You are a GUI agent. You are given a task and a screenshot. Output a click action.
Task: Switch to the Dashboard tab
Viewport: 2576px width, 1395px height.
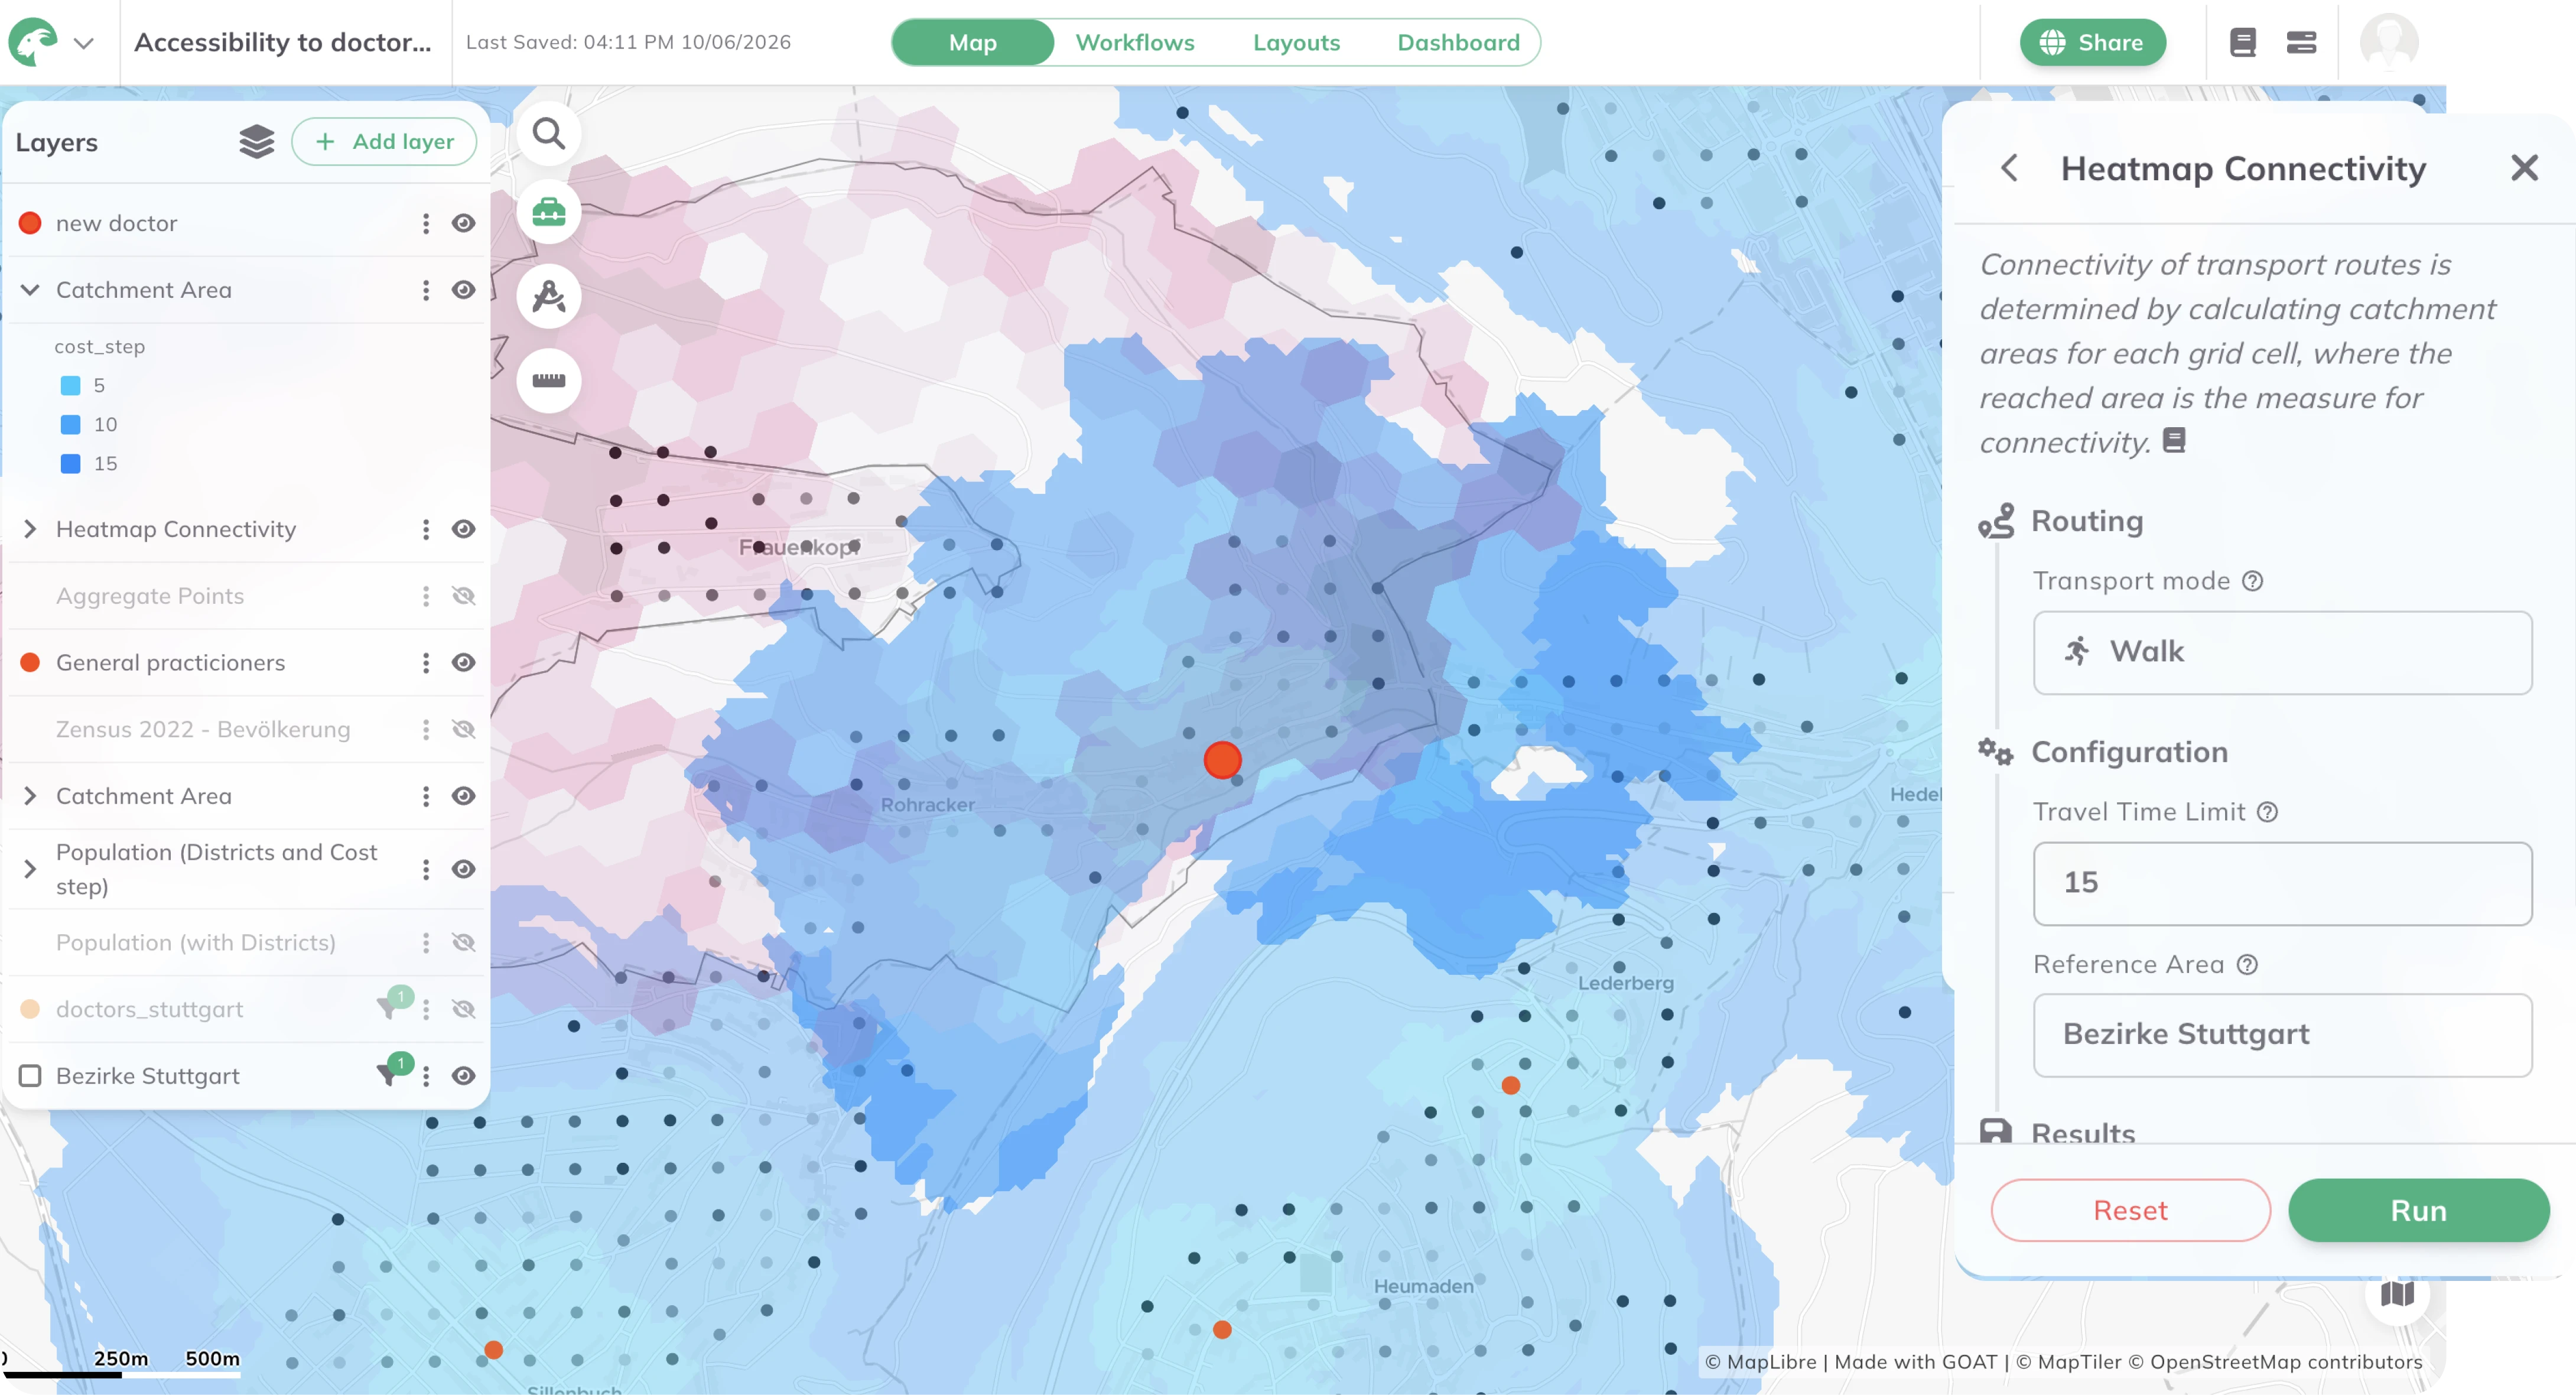[1458, 42]
